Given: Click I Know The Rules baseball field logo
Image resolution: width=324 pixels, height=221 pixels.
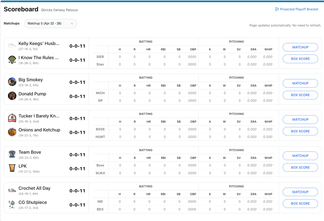Looking at the screenshot, I should coord(12,59).
